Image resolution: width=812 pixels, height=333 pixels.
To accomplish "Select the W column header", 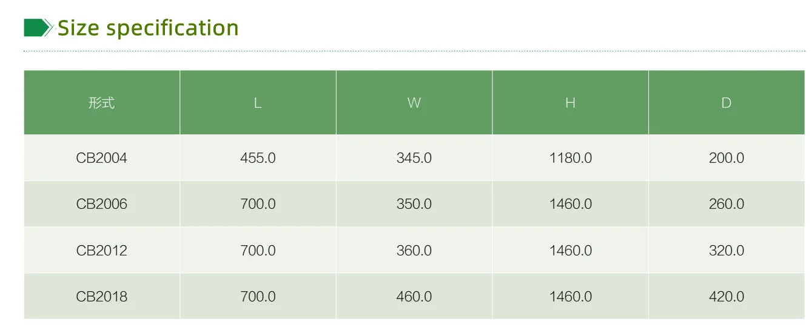I will click(x=414, y=103).
